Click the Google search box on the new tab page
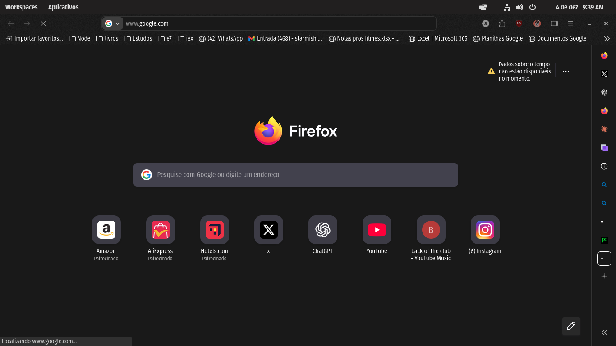Image resolution: width=616 pixels, height=346 pixels. pos(296,175)
